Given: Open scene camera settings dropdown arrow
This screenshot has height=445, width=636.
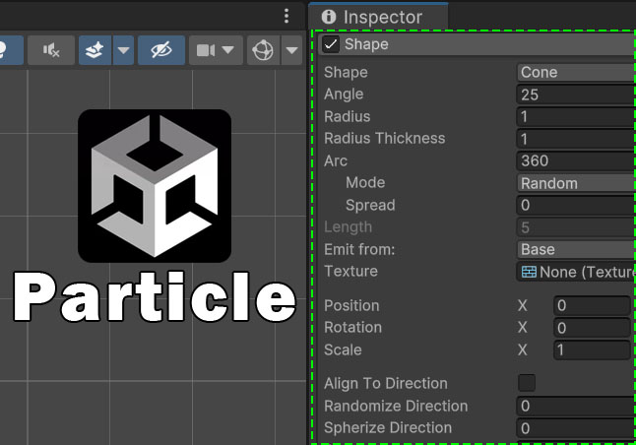Looking at the screenshot, I should (228, 50).
